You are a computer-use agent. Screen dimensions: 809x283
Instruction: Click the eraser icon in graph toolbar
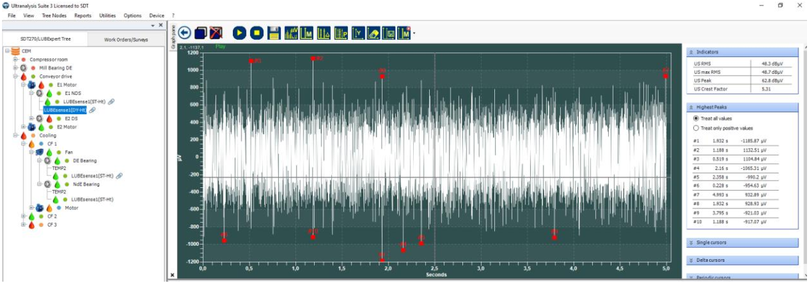(x=373, y=33)
